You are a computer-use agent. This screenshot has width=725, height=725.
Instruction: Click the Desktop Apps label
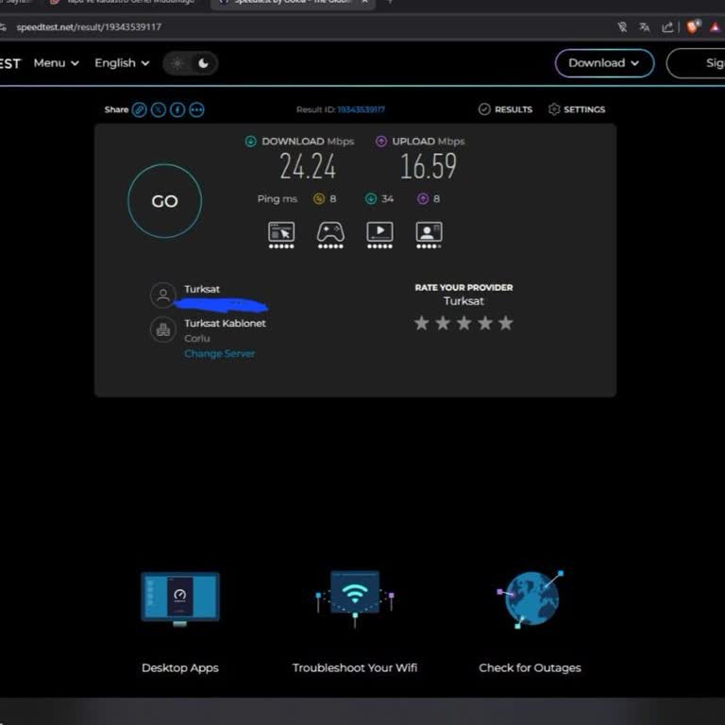tap(180, 667)
